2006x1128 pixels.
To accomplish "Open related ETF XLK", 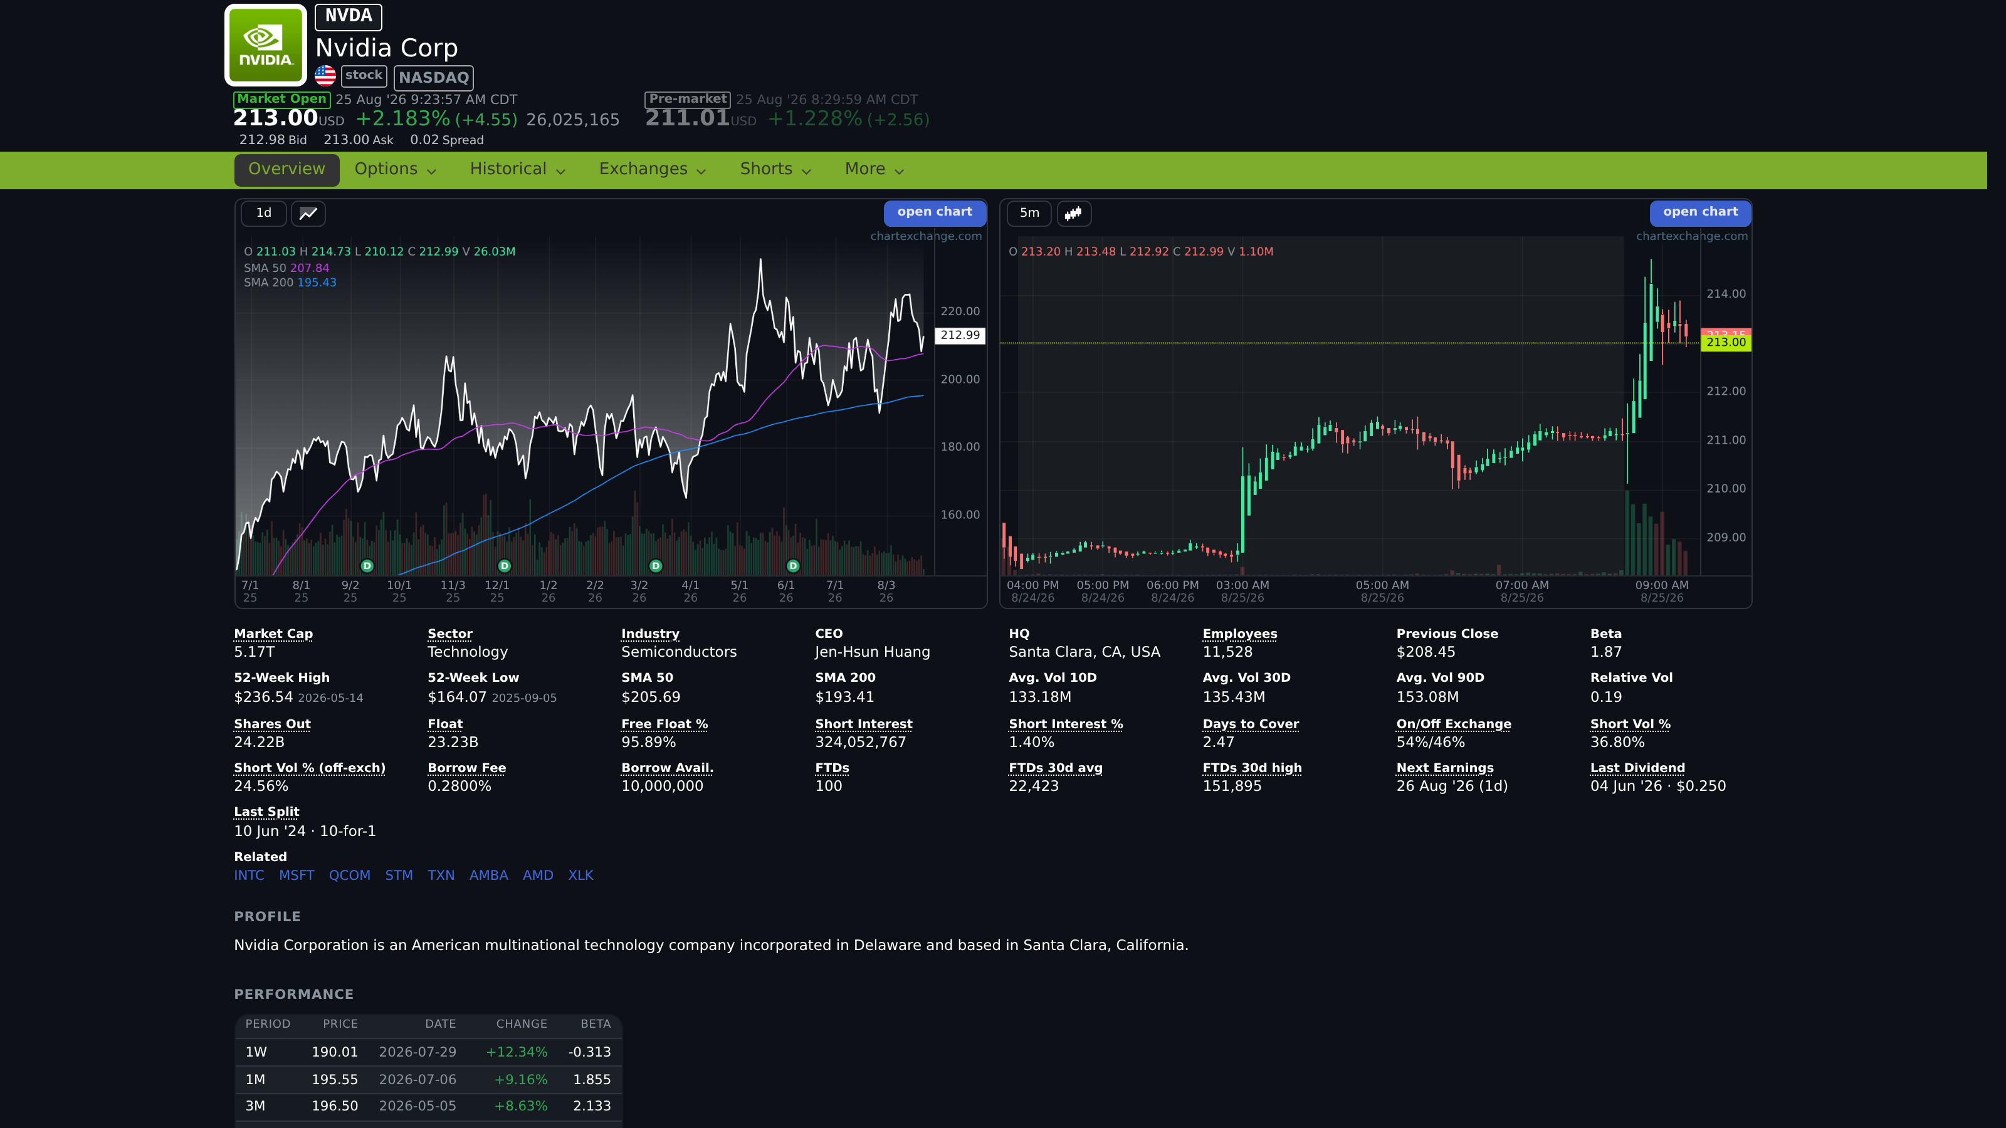I will click(x=581, y=875).
